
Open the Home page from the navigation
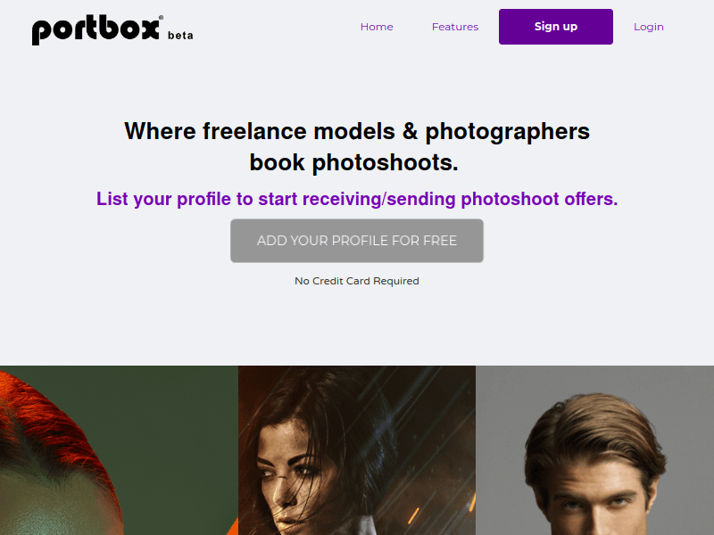pyautogui.click(x=377, y=27)
